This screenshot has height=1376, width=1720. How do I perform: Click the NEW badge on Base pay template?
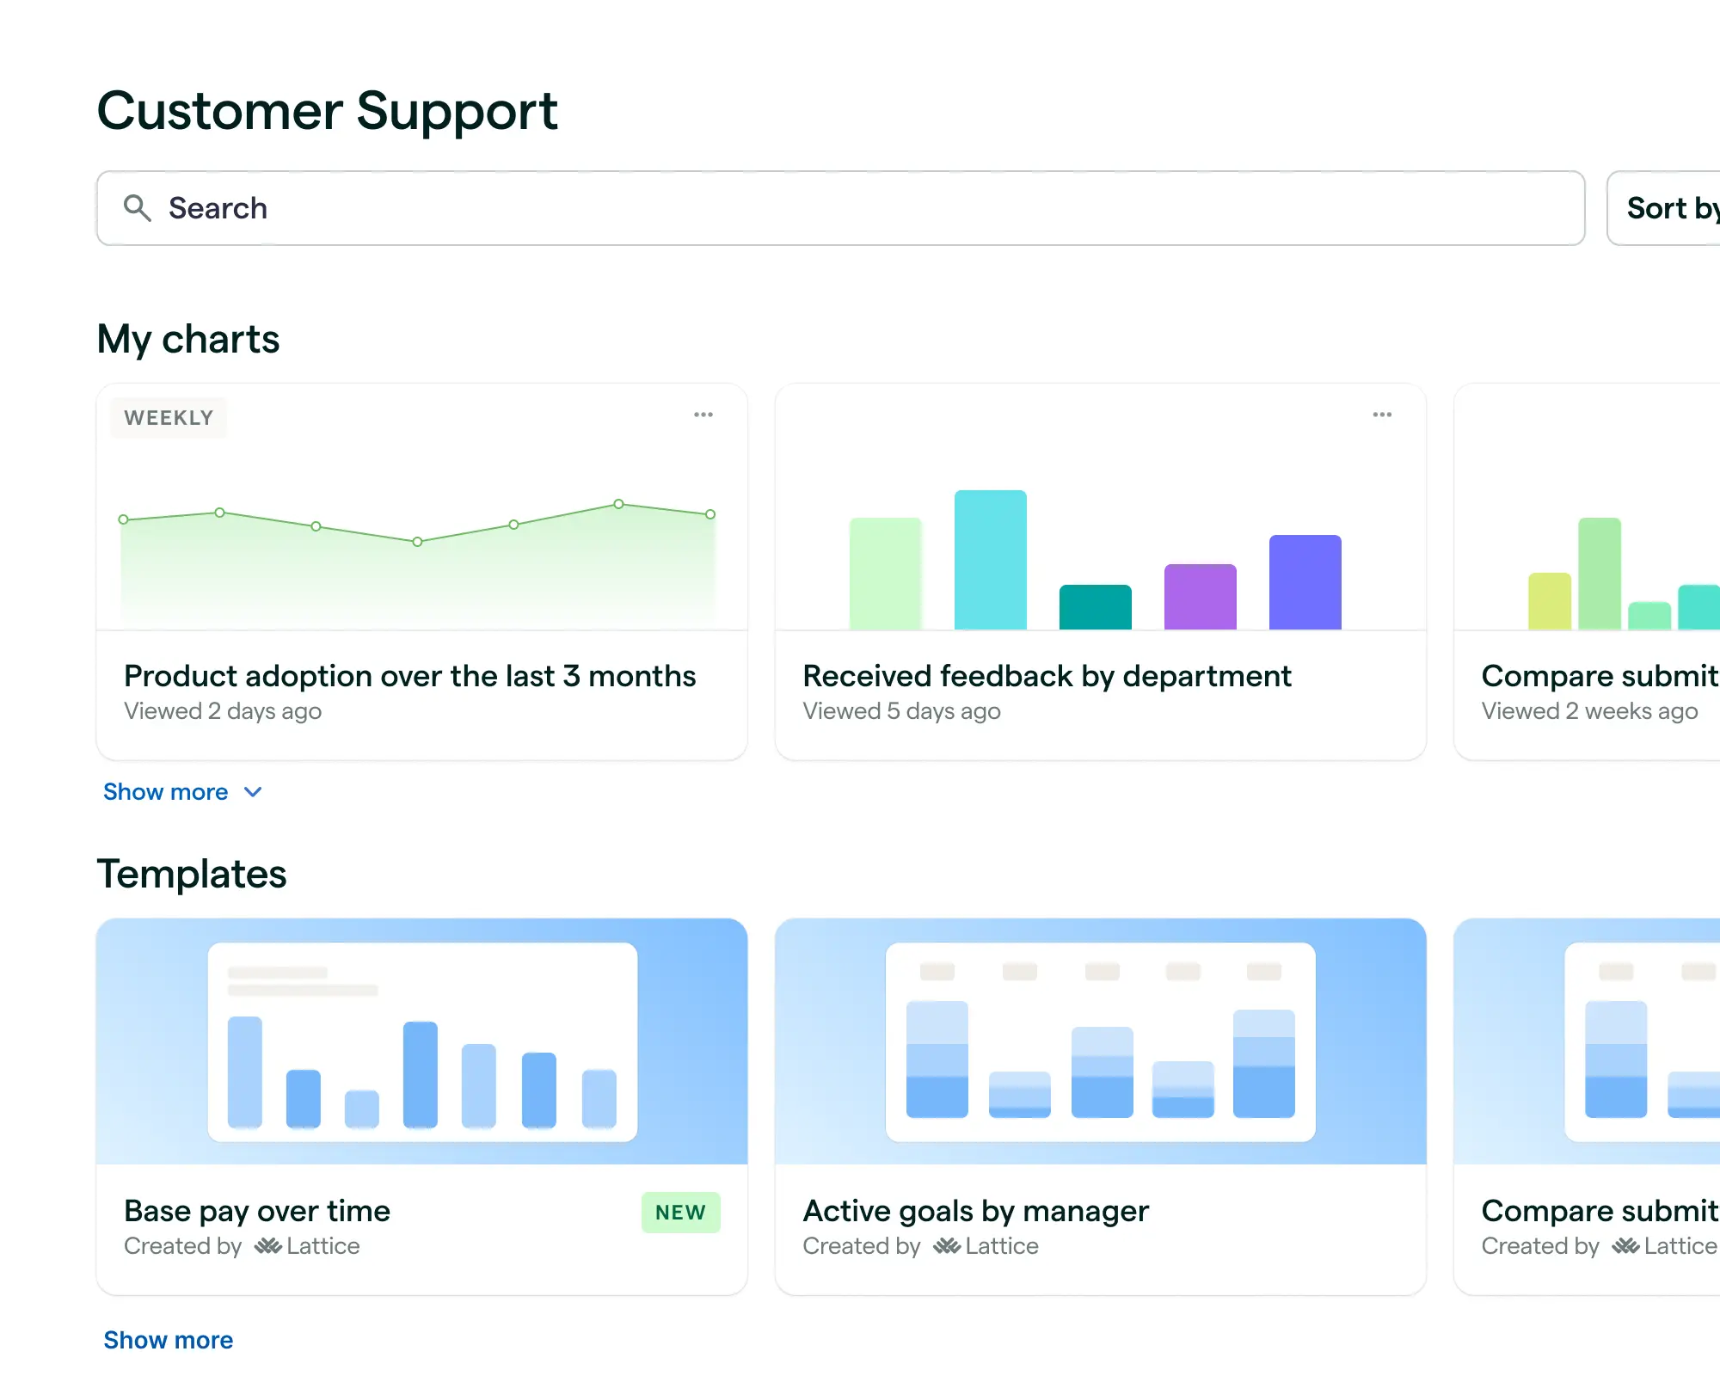(x=680, y=1213)
